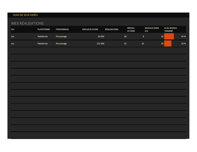Click the 10 300 best score cell
This screenshot has width=197, height=152.
[x=101, y=37]
